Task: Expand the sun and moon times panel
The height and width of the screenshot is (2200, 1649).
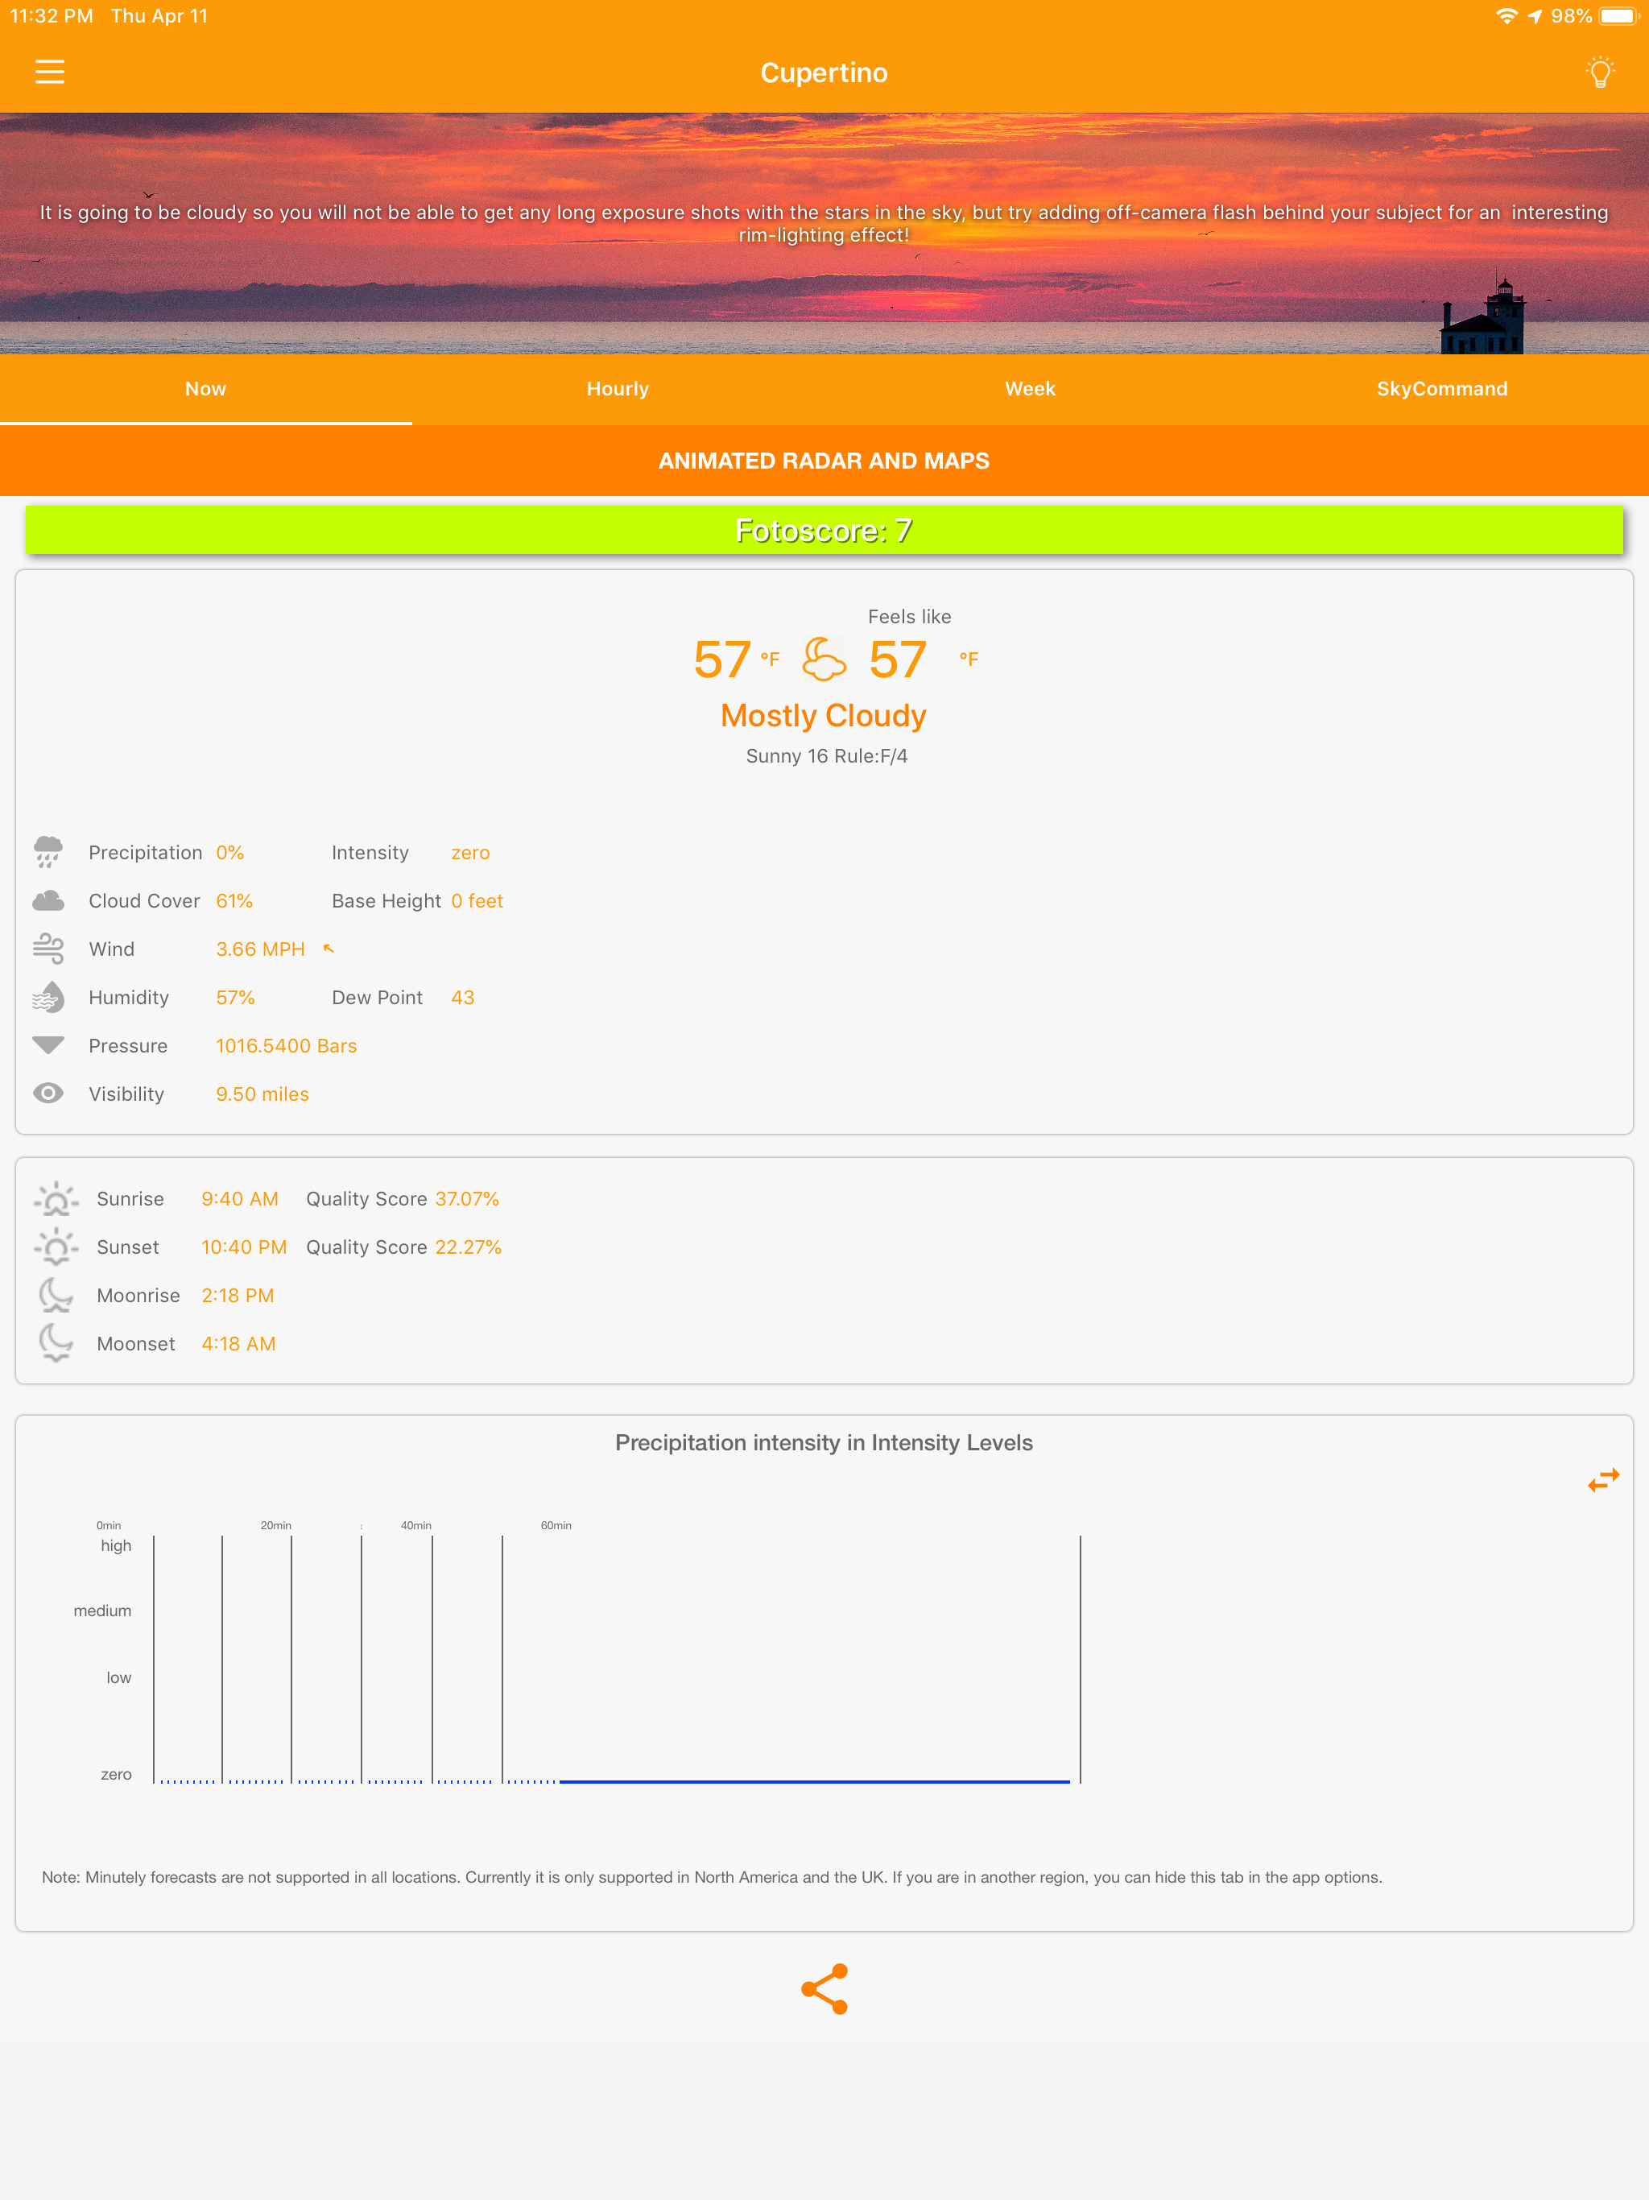Action: tap(824, 1270)
